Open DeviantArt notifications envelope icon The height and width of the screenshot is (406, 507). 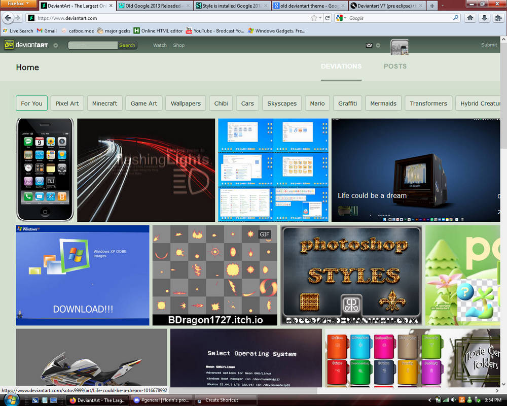pos(369,45)
